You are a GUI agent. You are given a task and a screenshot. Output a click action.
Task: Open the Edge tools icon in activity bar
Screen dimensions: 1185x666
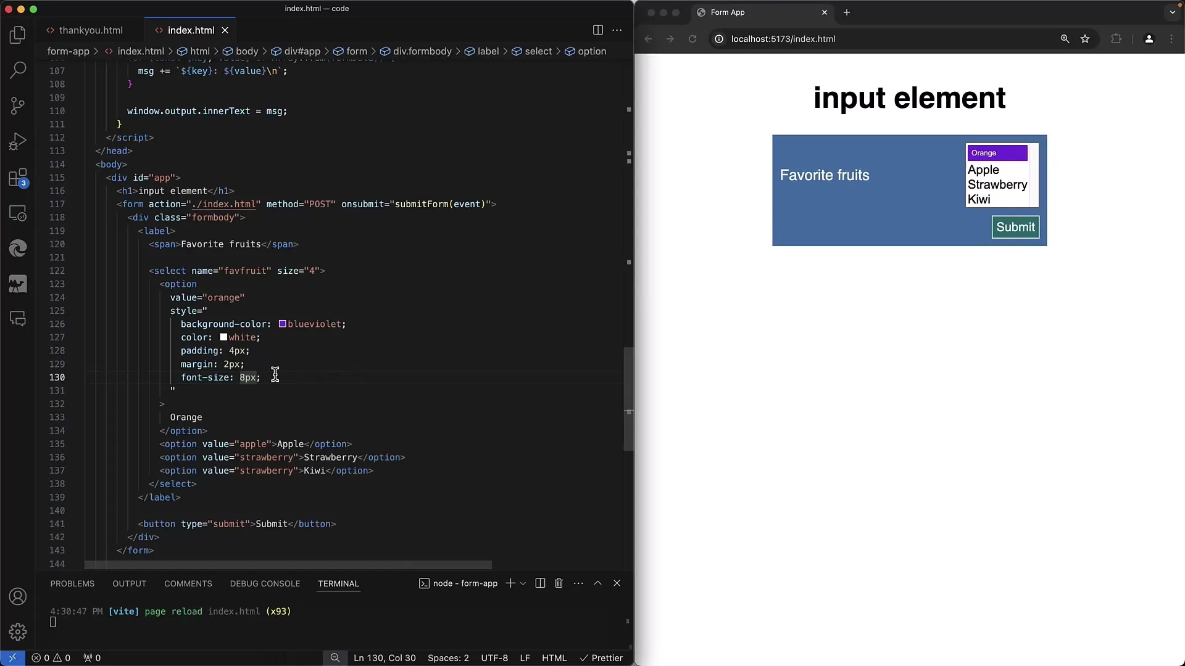coord(18,248)
